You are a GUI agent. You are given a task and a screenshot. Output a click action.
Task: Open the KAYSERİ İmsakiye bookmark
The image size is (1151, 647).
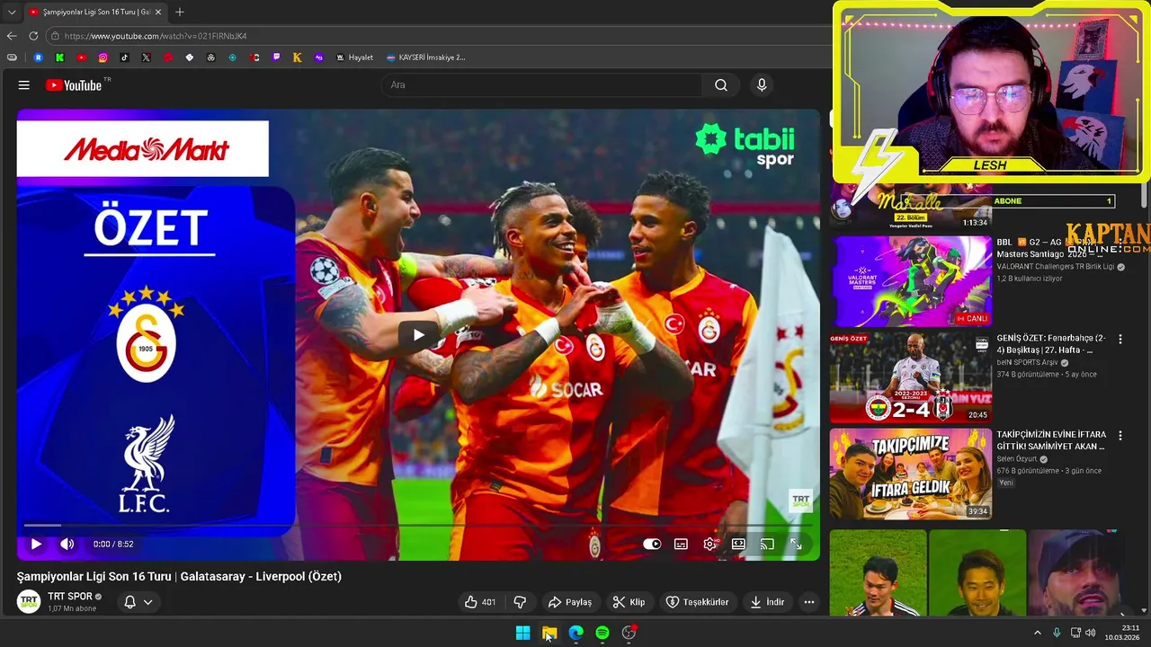tap(425, 58)
